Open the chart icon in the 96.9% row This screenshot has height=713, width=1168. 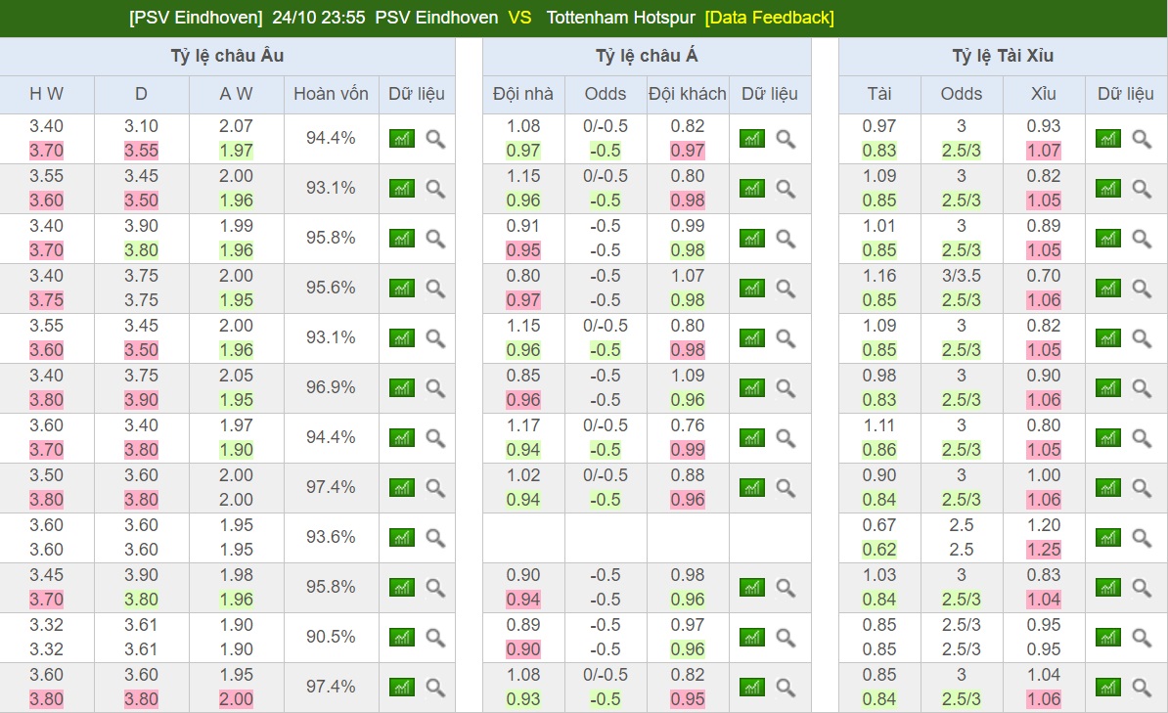pos(401,388)
